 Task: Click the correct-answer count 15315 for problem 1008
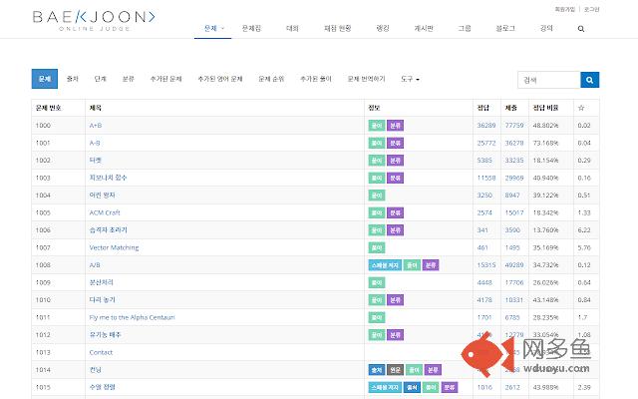coord(486,265)
